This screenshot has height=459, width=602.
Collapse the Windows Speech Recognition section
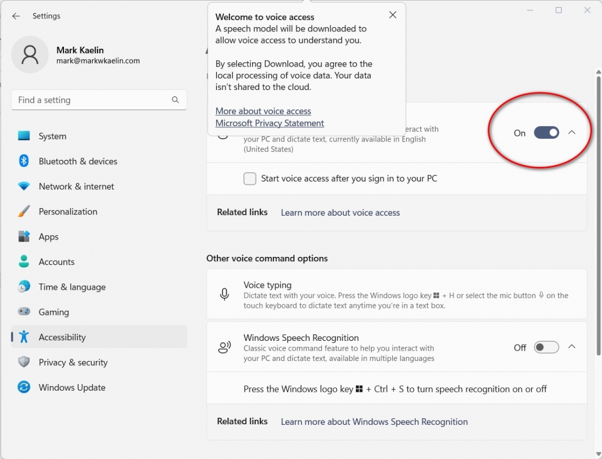pos(572,347)
